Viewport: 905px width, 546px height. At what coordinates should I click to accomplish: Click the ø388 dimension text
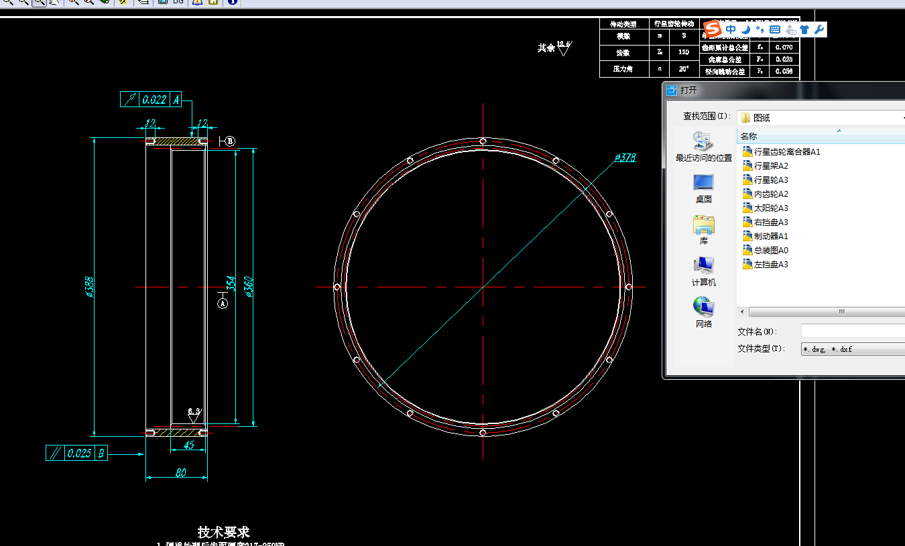coord(88,286)
